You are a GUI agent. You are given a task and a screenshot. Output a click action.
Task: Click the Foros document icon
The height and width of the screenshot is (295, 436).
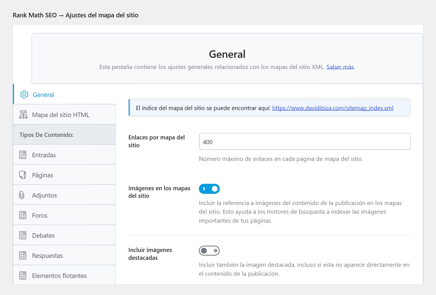click(x=23, y=215)
